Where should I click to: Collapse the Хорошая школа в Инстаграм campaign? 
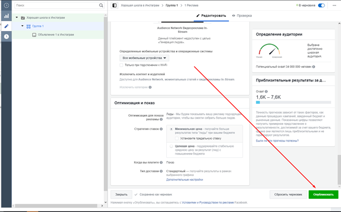[17, 17]
